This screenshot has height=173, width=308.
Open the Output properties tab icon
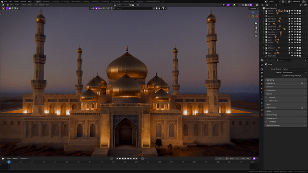click(262, 73)
